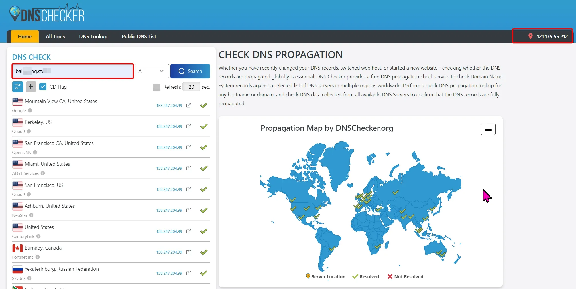Click Miami's 158.247.204.99 IP result
The height and width of the screenshot is (289, 576).
[x=169, y=168]
